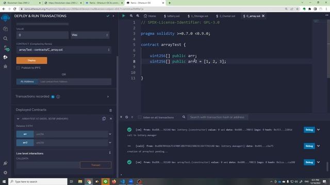This screenshot has width=330, height=185.
Task: Switch to first browser tab
Action: [21, 3]
